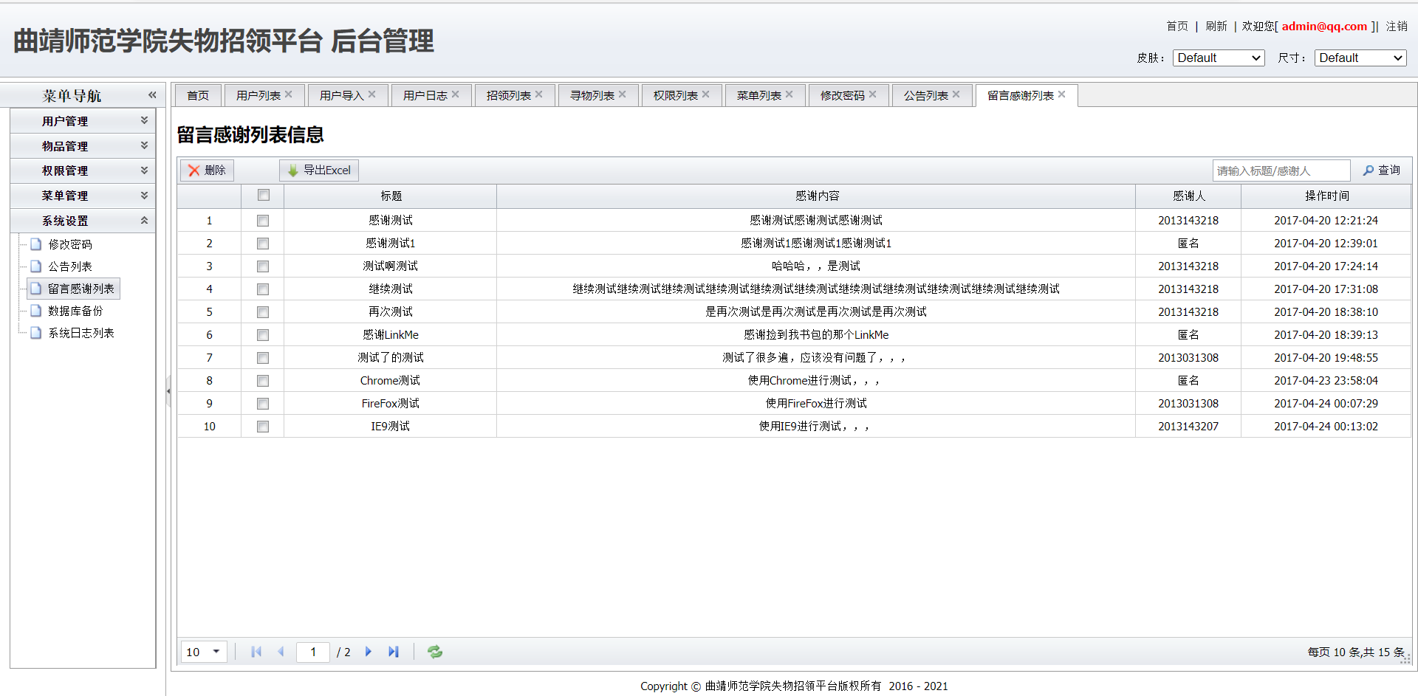Click the green arrow 导出Excel button
The height and width of the screenshot is (696, 1418).
319,170
